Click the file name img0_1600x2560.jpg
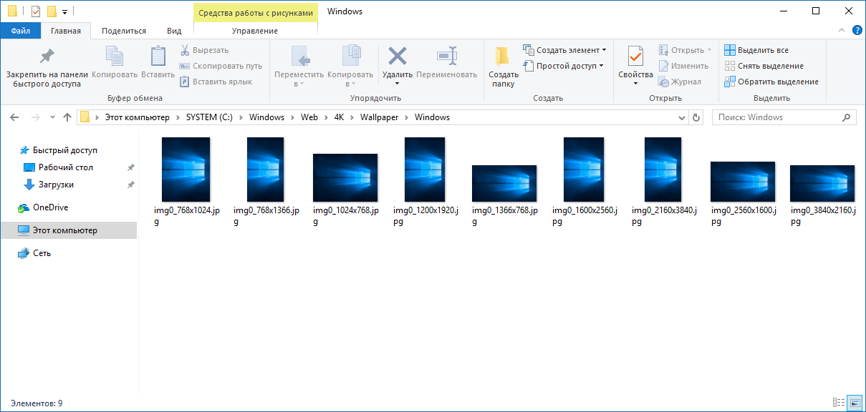 click(584, 216)
